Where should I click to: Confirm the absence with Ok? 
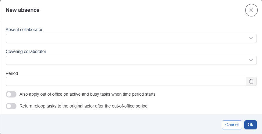tap(250, 125)
